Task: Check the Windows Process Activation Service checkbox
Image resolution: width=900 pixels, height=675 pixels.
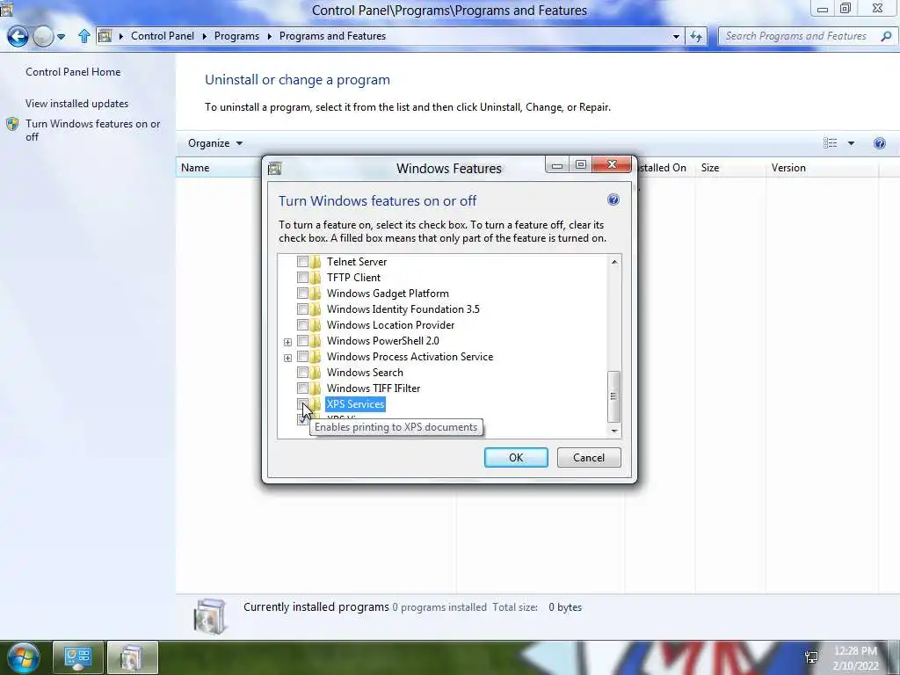Action: tap(302, 357)
